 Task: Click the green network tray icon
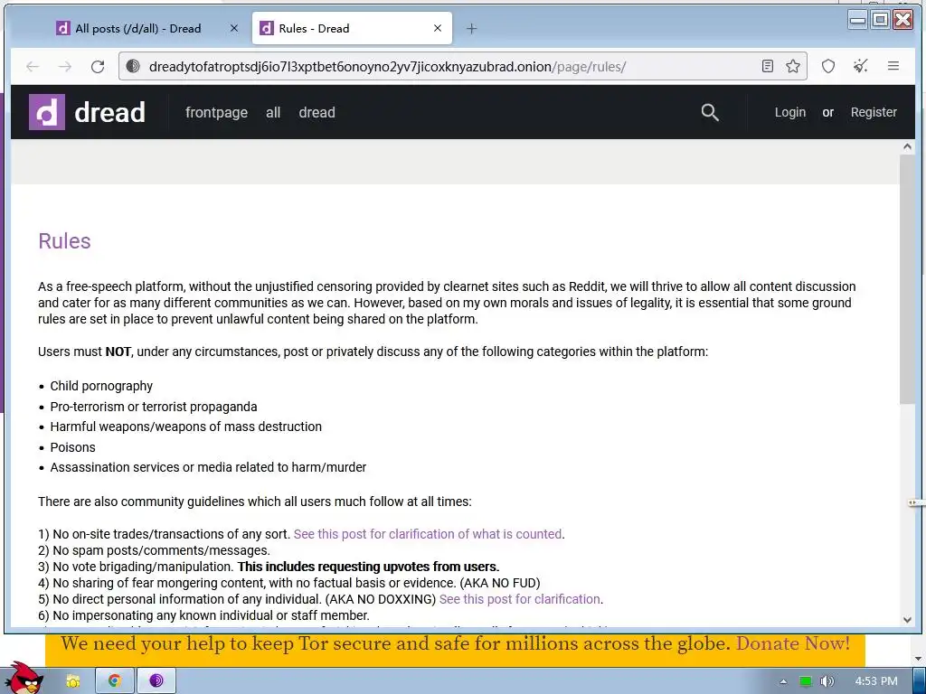tap(805, 681)
